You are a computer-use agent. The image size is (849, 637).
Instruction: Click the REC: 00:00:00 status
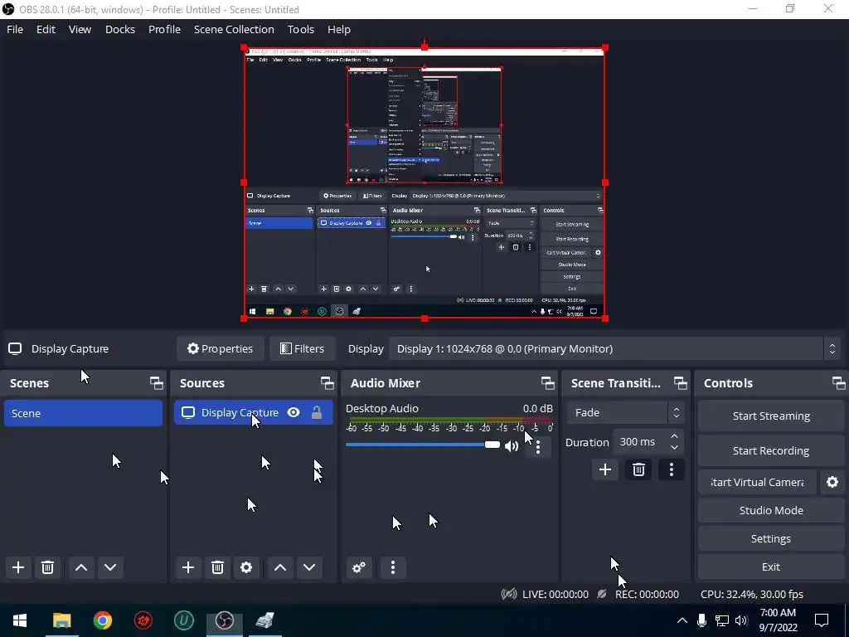tap(647, 594)
